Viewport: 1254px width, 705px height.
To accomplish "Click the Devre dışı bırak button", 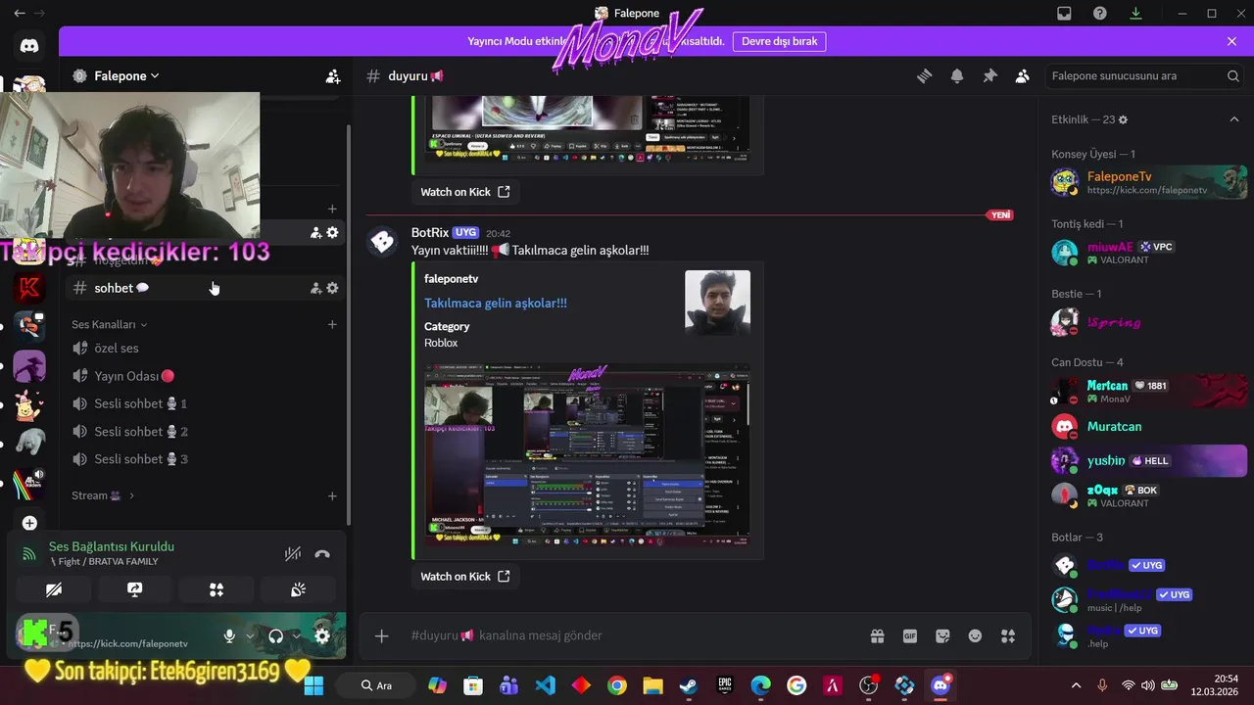I will [779, 41].
